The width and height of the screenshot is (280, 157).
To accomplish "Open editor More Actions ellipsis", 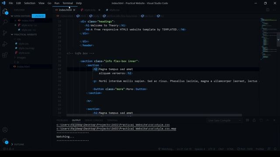I will (274, 10).
